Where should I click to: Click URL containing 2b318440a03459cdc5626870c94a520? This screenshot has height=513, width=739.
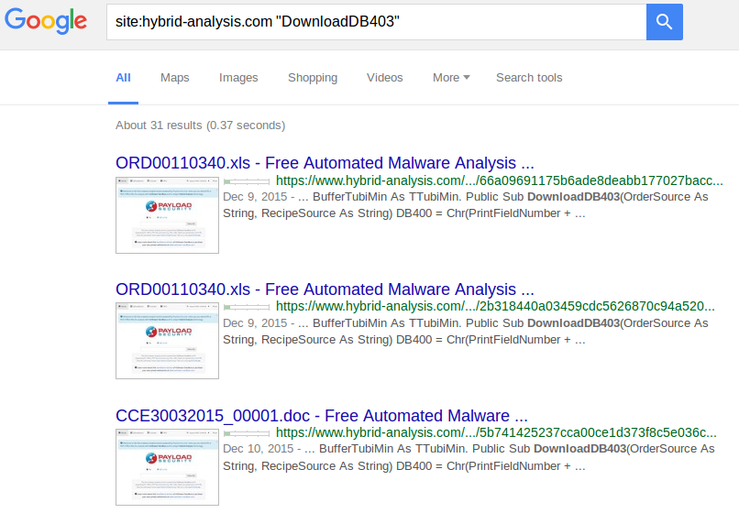(495, 306)
